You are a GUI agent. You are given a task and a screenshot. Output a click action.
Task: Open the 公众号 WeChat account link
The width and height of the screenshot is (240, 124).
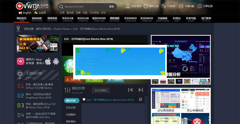coord(40,13)
